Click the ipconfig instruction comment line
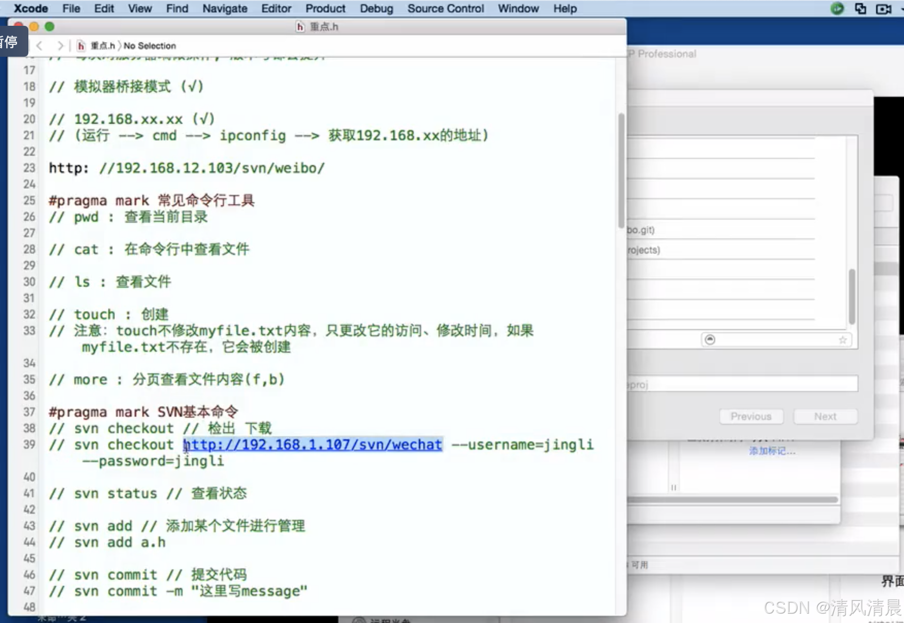Screen dimensions: 904x623 coord(269,136)
